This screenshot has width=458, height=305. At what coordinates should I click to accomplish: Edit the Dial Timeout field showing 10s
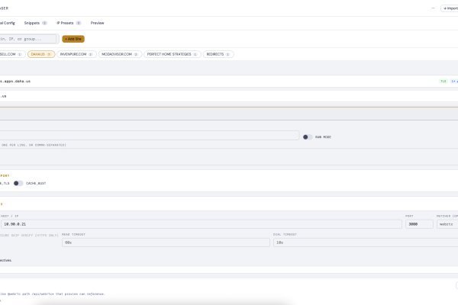point(366,242)
